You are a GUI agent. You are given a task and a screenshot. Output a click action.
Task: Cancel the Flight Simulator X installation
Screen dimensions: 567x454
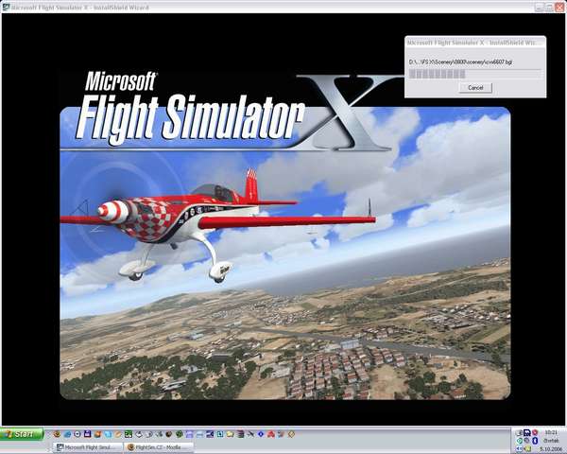tap(475, 88)
